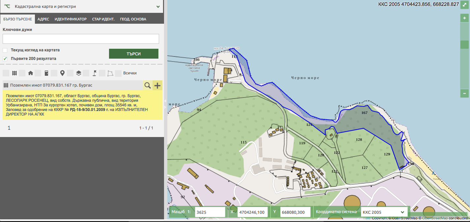The width and height of the screenshot is (470, 222).
Task: Open the 'Координатна система' KKC 2005 dropdown
Action: point(384,212)
